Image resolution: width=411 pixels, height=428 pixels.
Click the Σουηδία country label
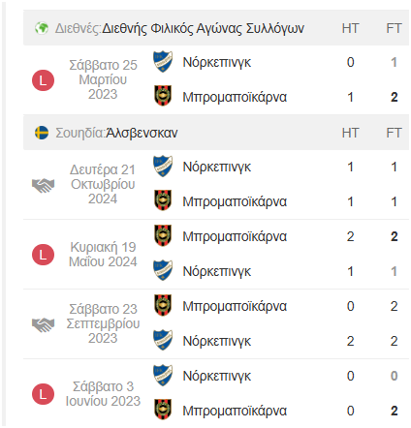click(x=80, y=133)
